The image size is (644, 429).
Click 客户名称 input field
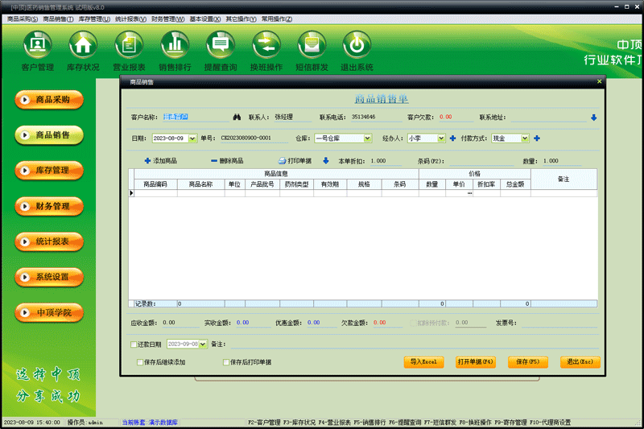[x=196, y=117]
